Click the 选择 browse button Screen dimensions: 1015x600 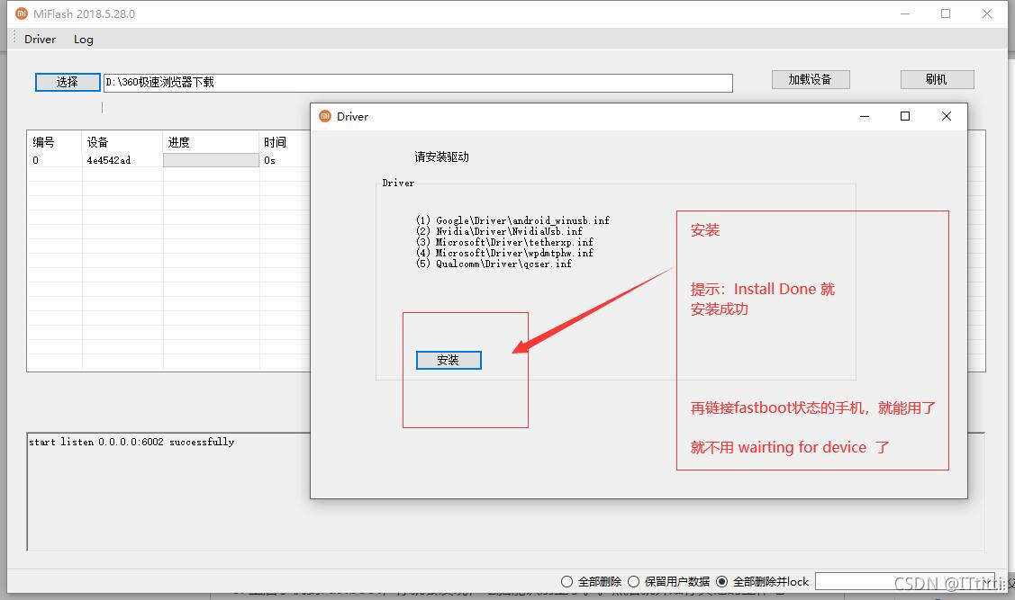click(68, 82)
